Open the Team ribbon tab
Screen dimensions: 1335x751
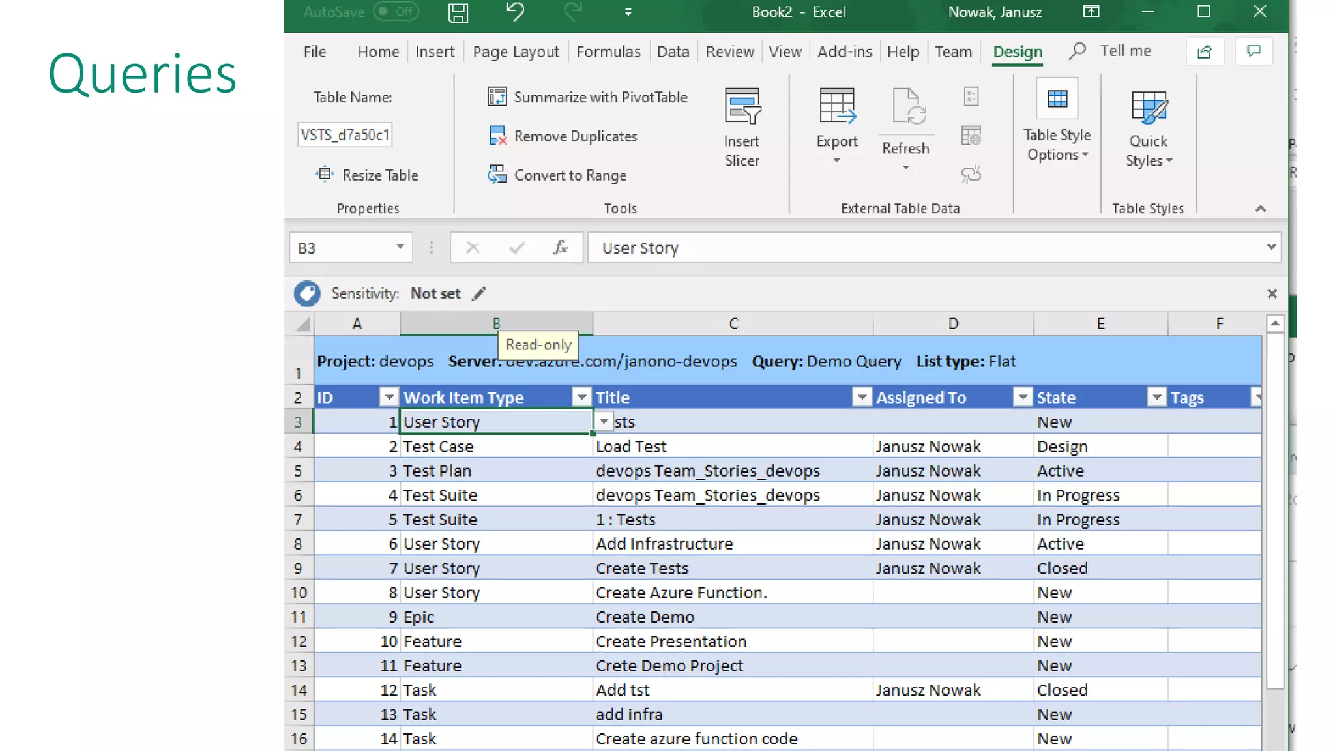tap(952, 52)
